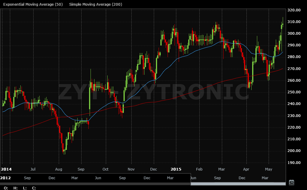Screen dimensions: 307x190
Task: Click the 250.00 price axis label
Action: (294, 92)
